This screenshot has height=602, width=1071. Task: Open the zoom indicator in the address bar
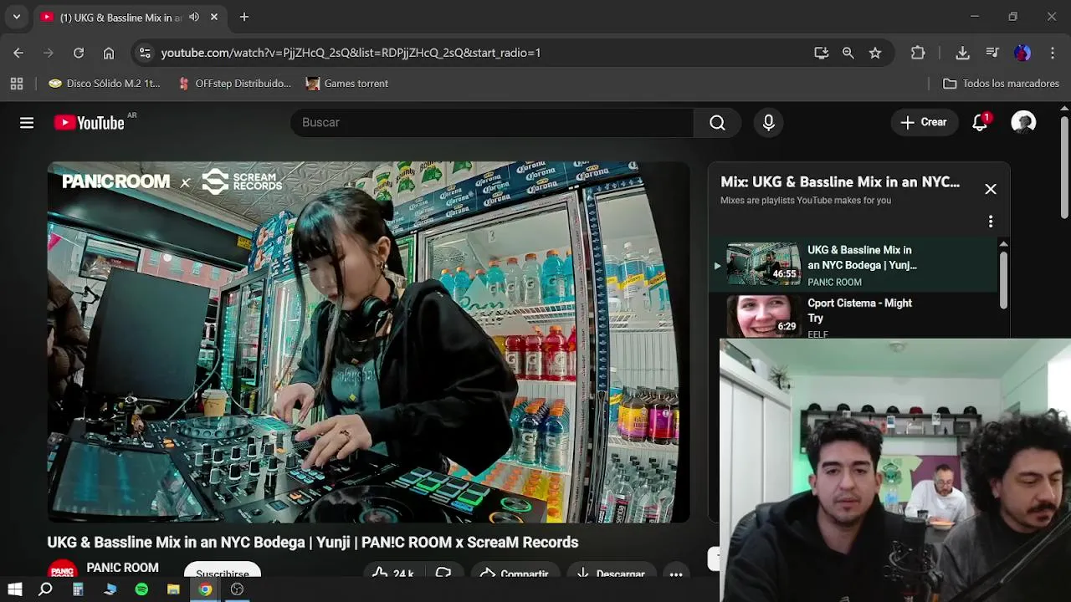tap(848, 53)
